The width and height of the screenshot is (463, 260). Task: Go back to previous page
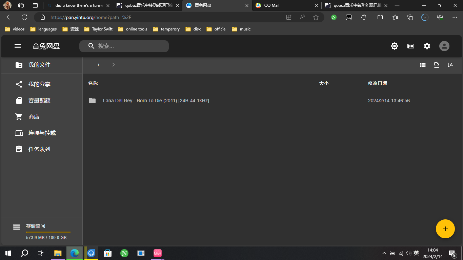(x=9, y=17)
